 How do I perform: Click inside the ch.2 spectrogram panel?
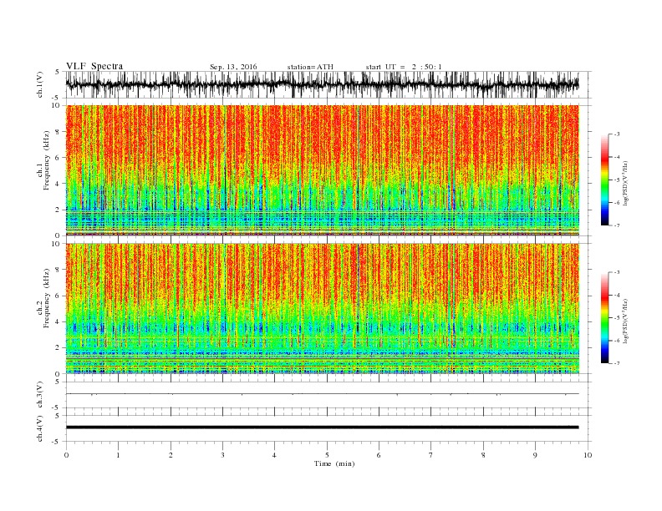click(x=323, y=308)
